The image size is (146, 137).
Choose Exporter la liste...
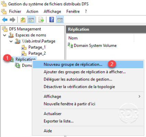(x=88, y=121)
